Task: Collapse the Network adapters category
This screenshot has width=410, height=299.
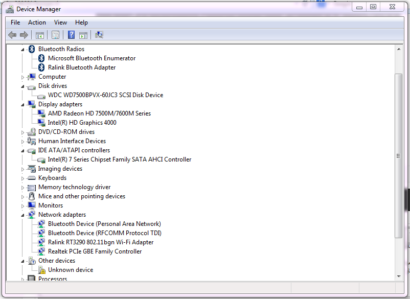Action: (22, 215)
